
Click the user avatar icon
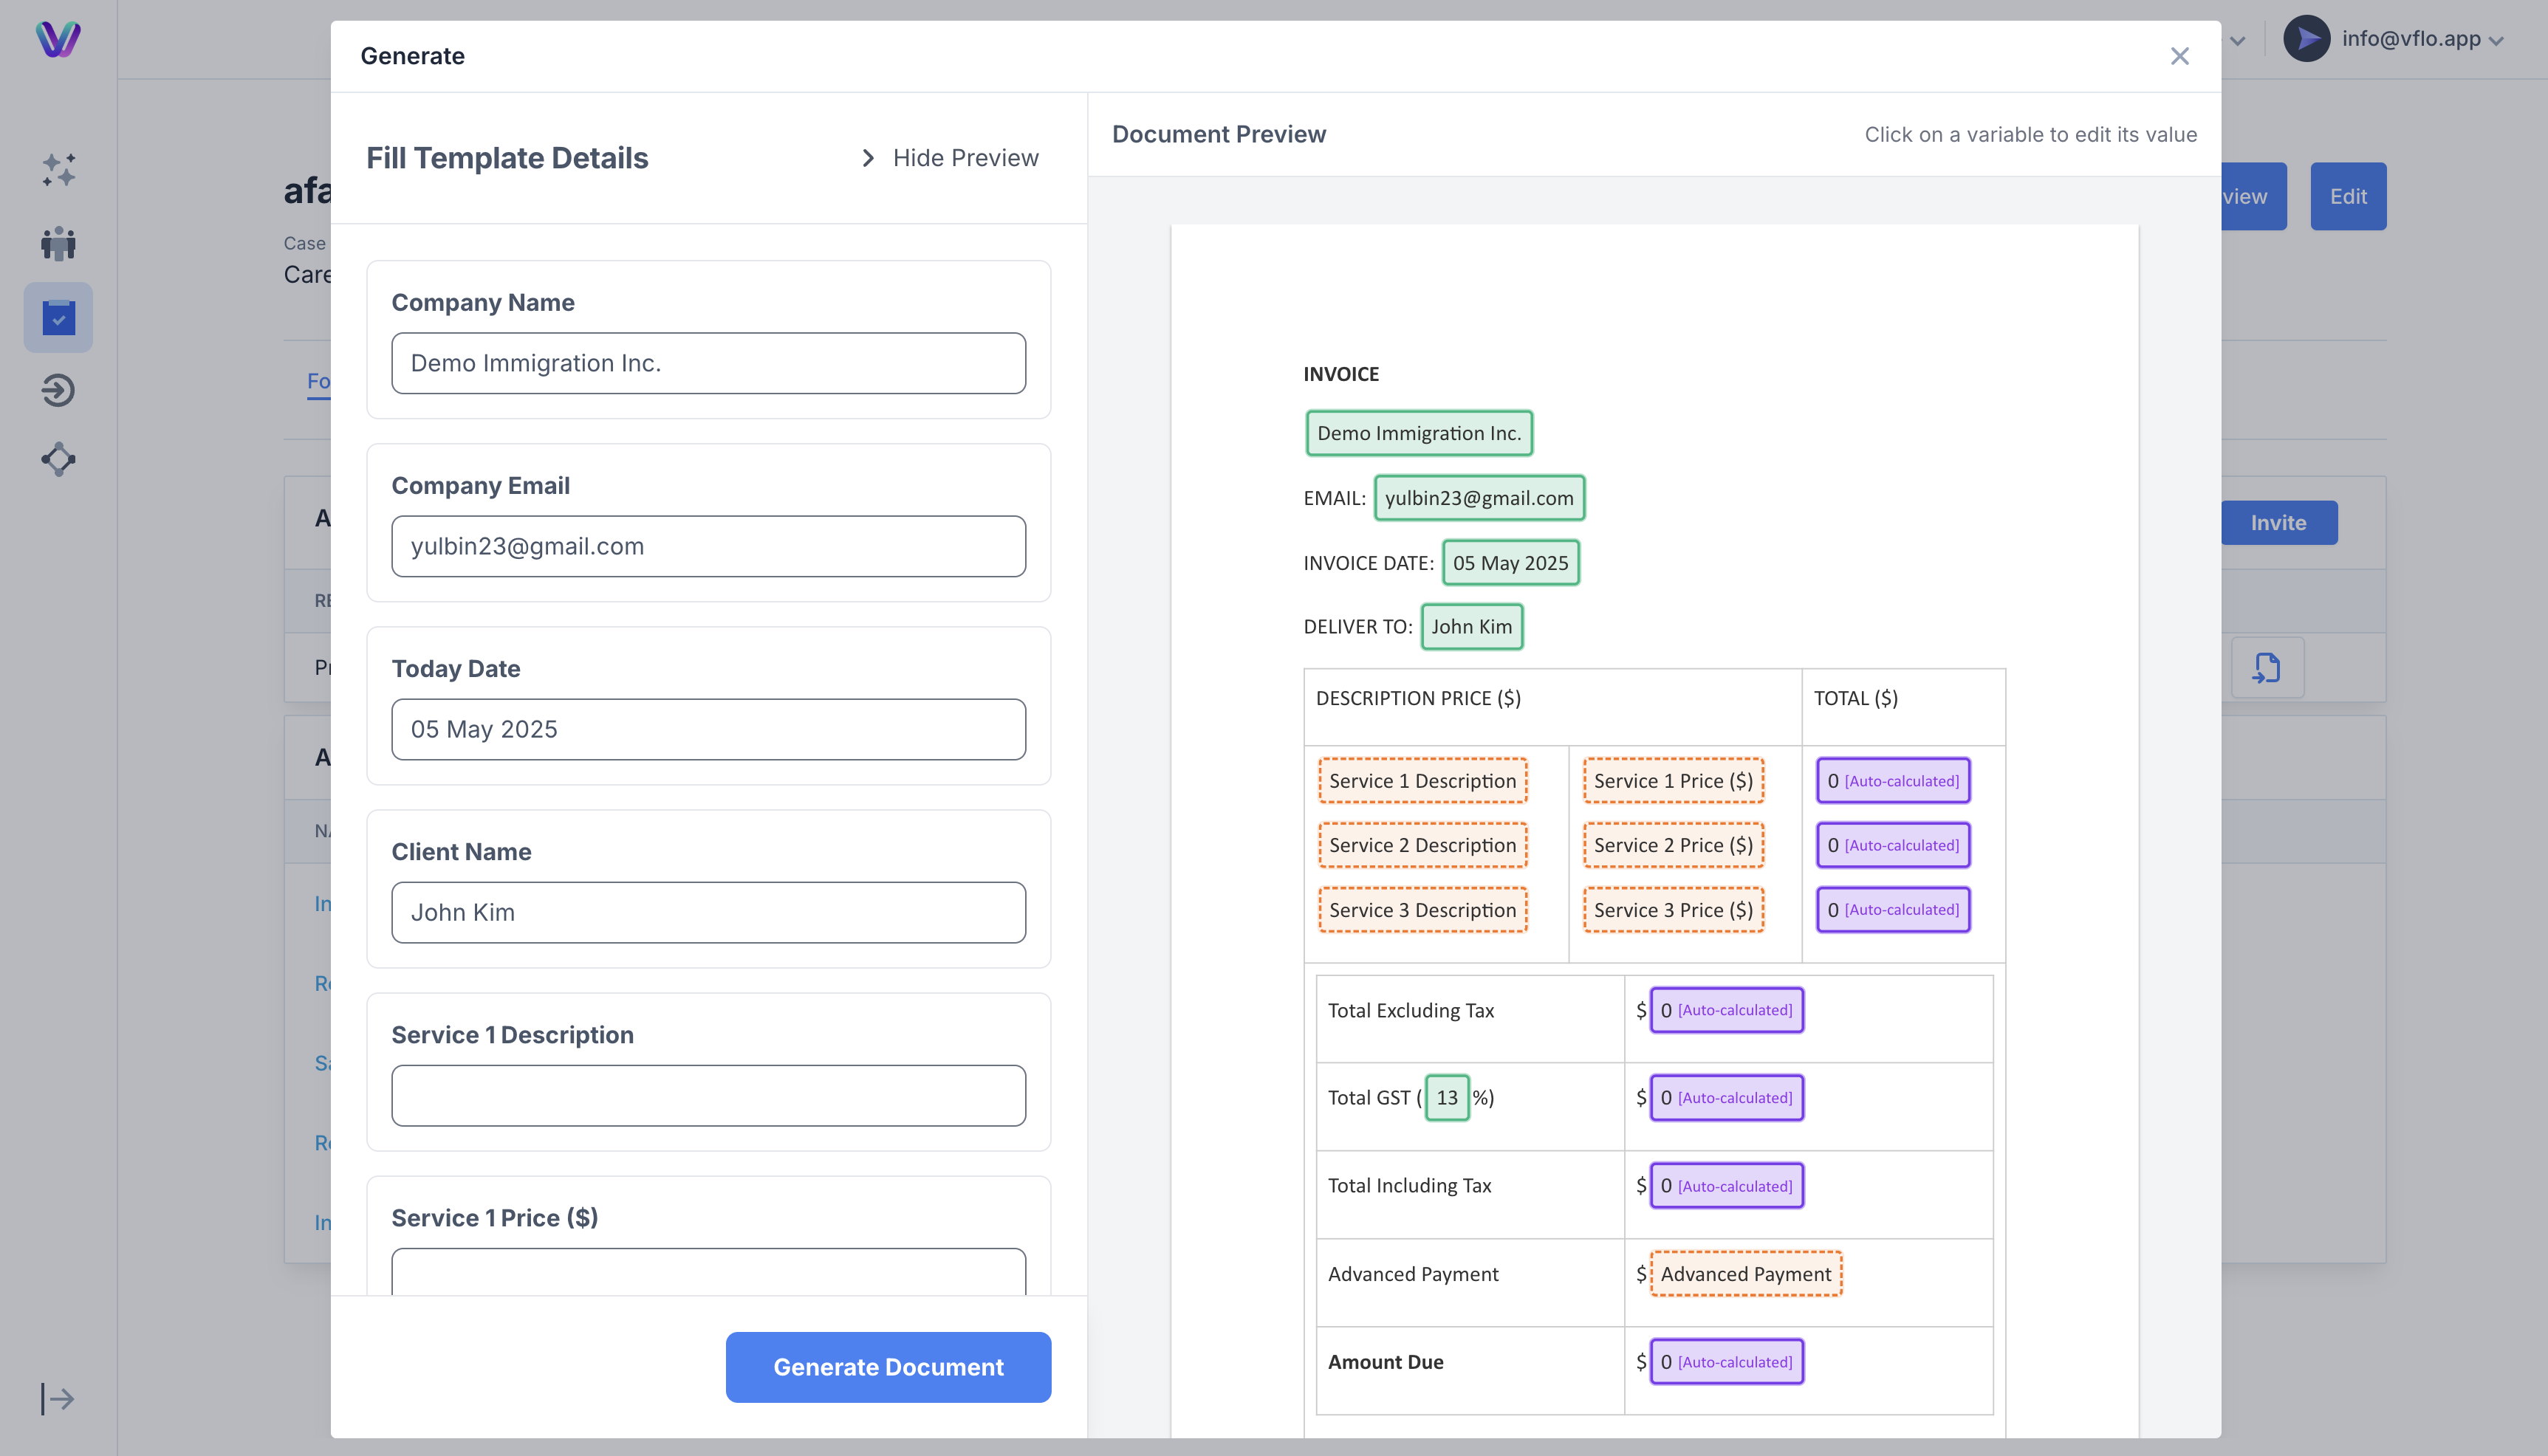tap(2307, 38)
